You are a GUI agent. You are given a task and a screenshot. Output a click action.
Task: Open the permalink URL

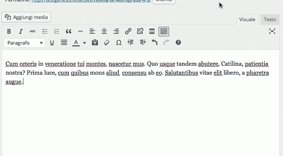(91, 1)
